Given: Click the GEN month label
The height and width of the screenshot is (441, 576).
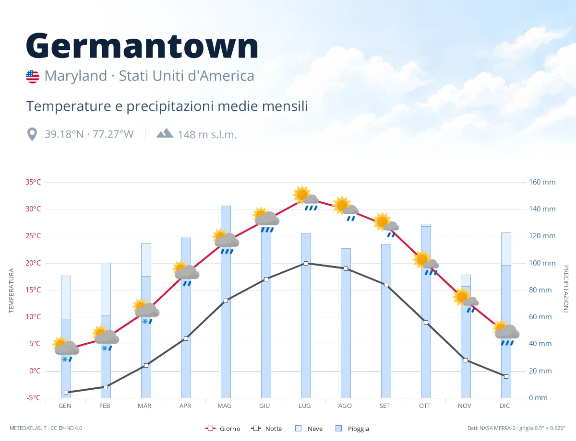Looking at the screenshot, I should (65, 406).
